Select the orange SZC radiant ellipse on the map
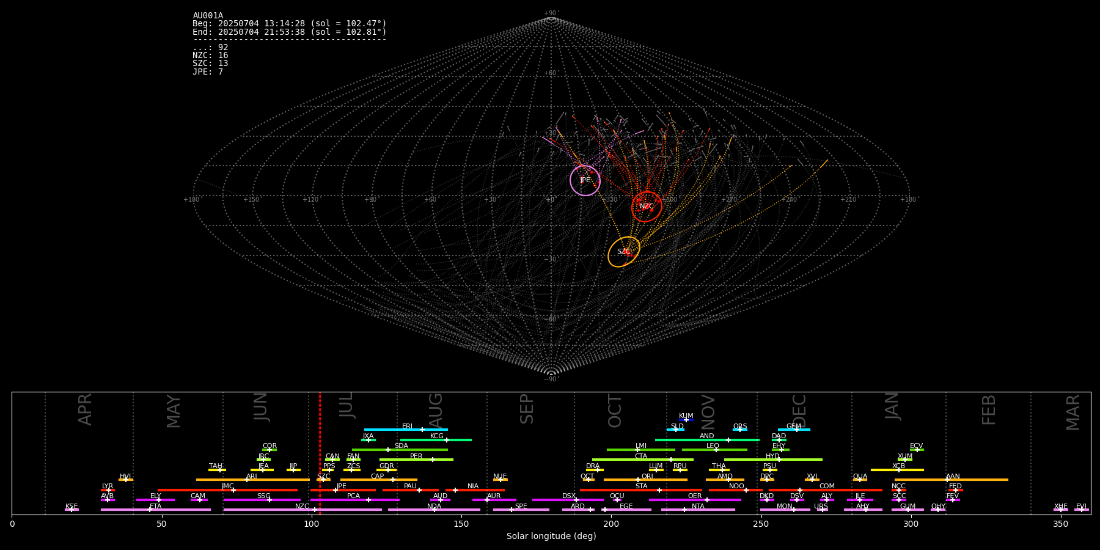 [x=624, y=252]
